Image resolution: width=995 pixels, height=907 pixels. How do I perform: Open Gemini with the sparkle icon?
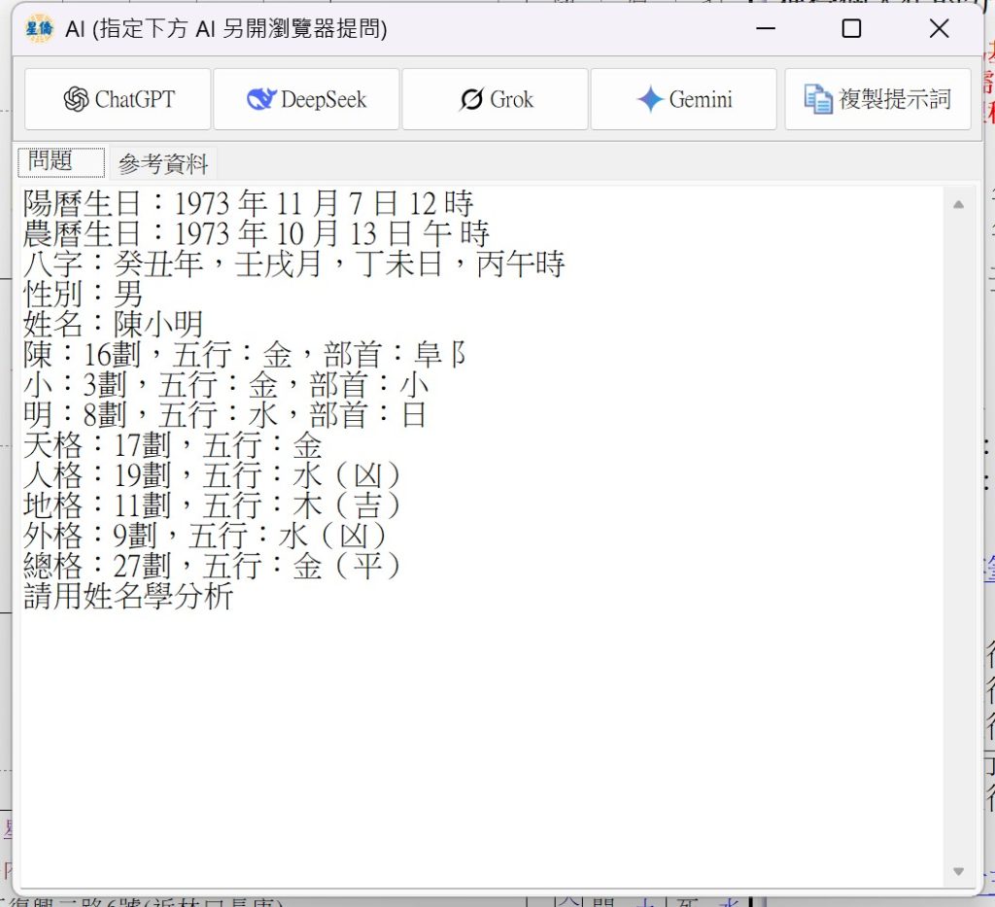683,99
